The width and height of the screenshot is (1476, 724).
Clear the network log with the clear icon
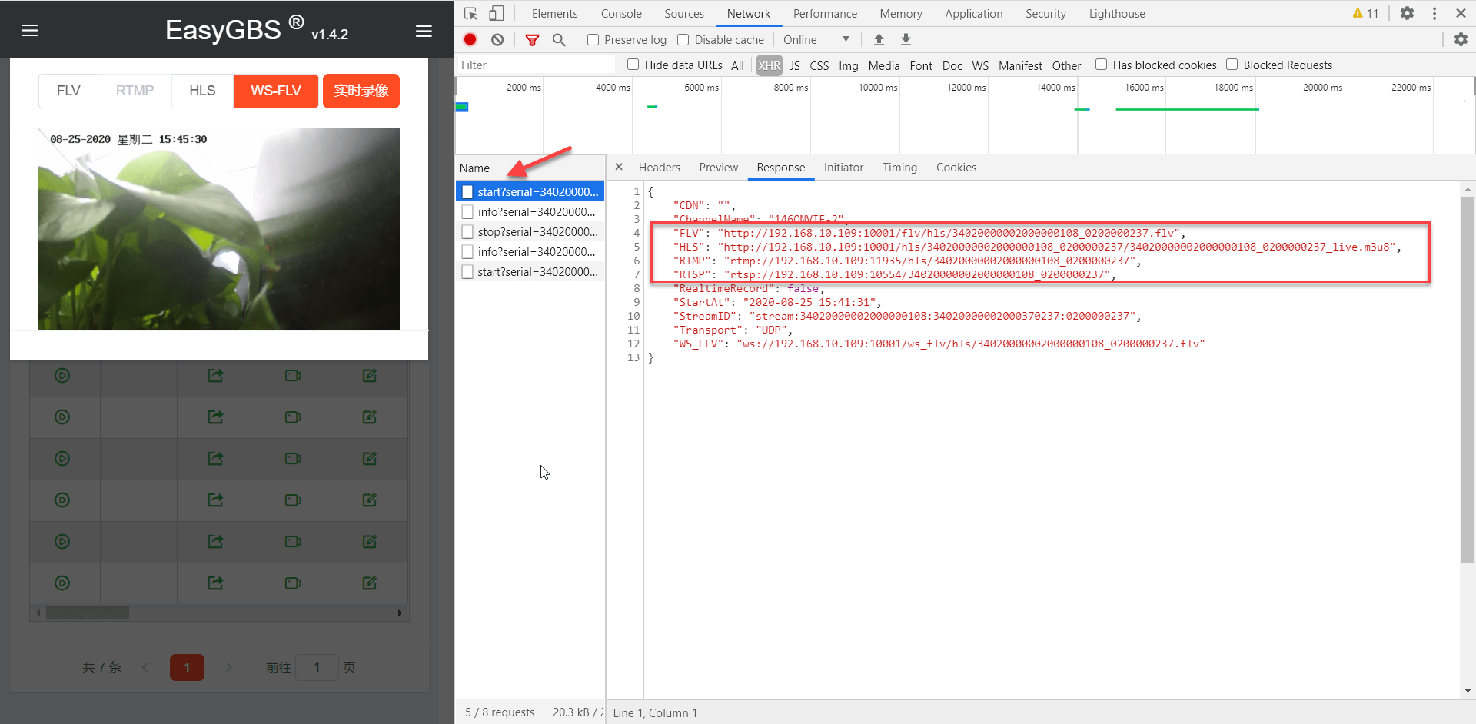click(497, 39)
